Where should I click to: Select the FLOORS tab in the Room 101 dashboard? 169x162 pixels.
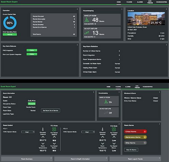(118, 87)
